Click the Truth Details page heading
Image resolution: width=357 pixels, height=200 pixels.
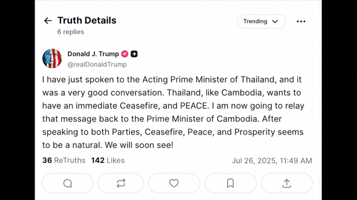pyautogui.click(x=87, y=21)
